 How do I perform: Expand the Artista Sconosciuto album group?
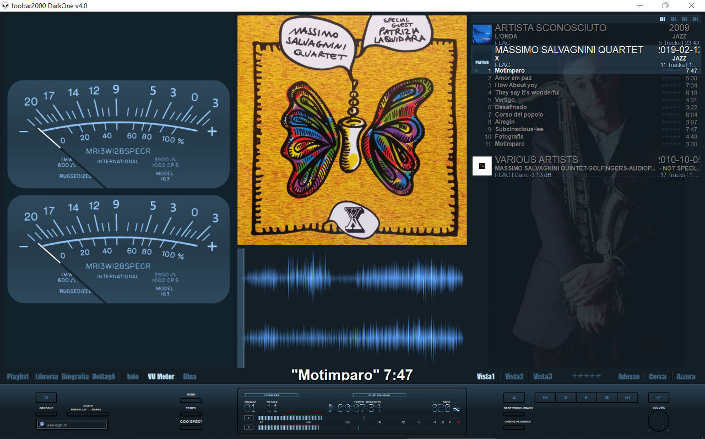(x=587, y=34)
